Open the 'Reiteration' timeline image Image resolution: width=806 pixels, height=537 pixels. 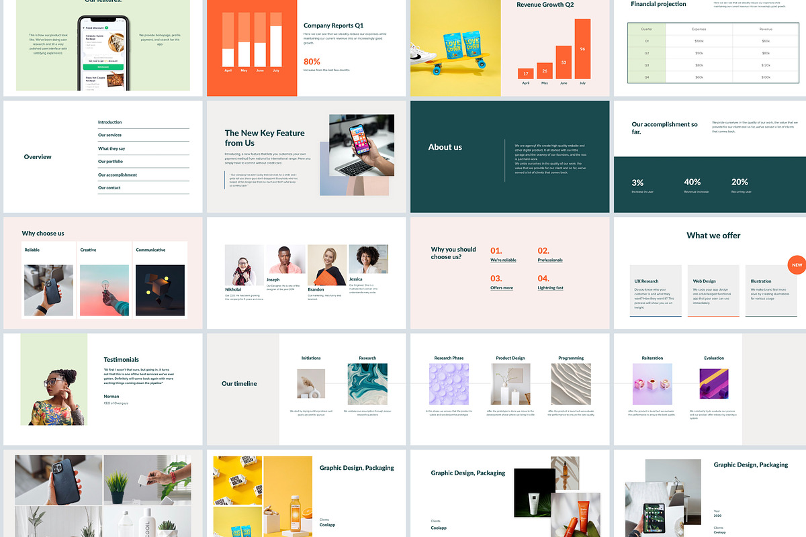point(652,384)
